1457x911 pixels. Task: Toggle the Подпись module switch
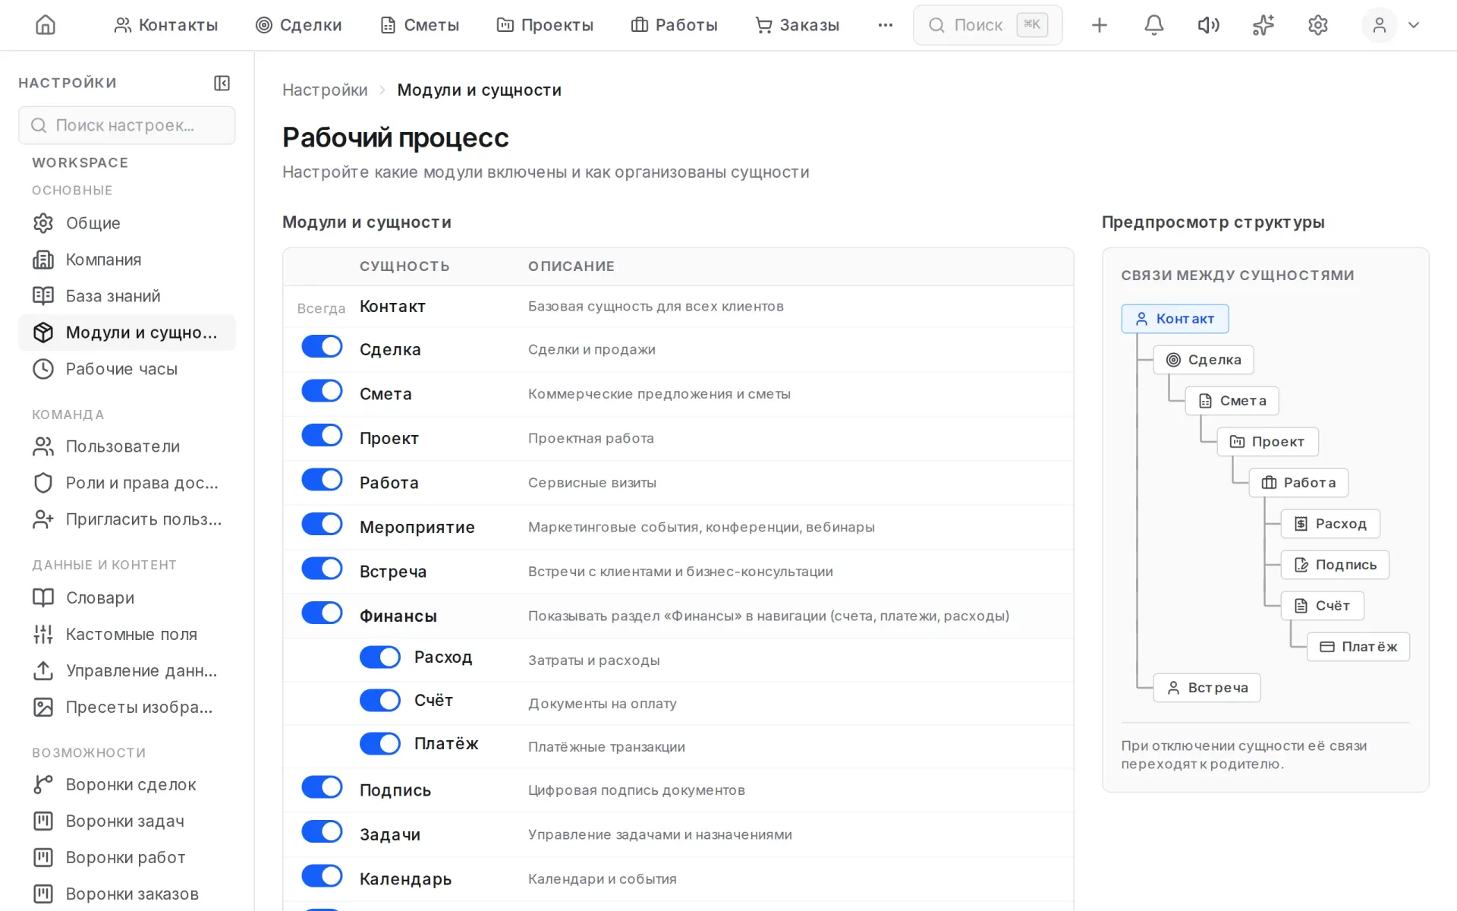322,787
